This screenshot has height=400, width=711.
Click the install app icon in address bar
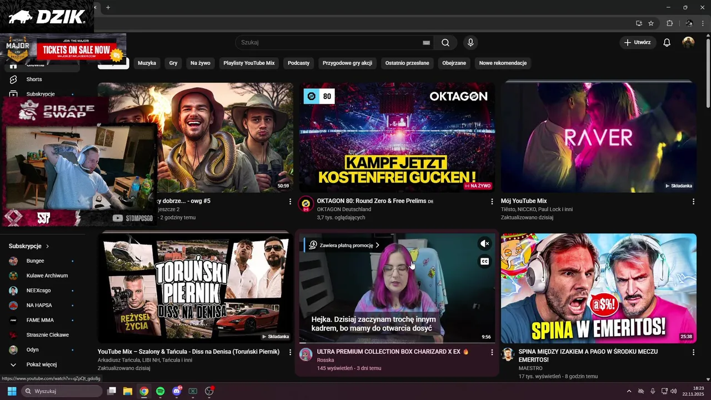(x=639, y=23)
